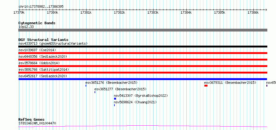Click the Cytogenetic Bands track title
Viewport: 276px width, 130px height.
pyautogui.click(x=37, y=23)
